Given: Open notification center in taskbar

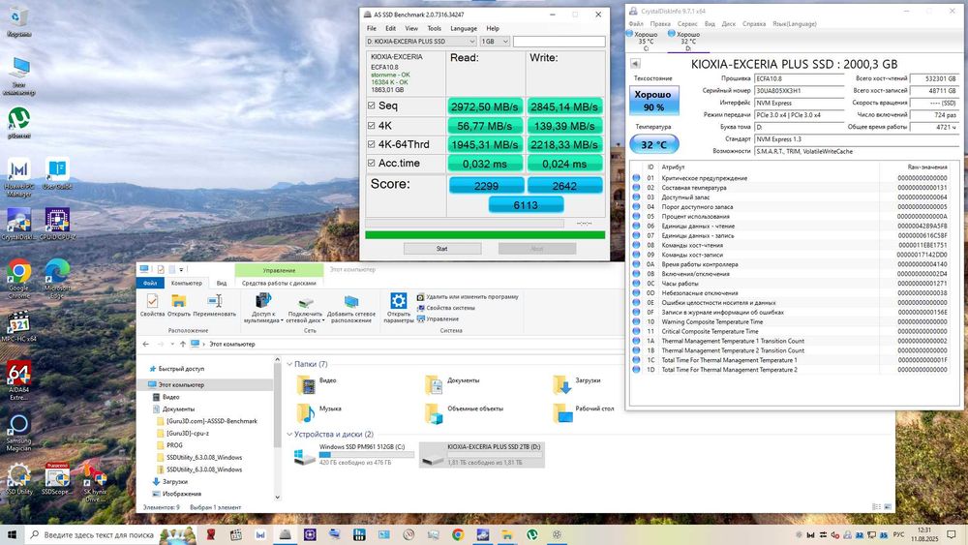Looking at the screenshot, I should (951, 534).
